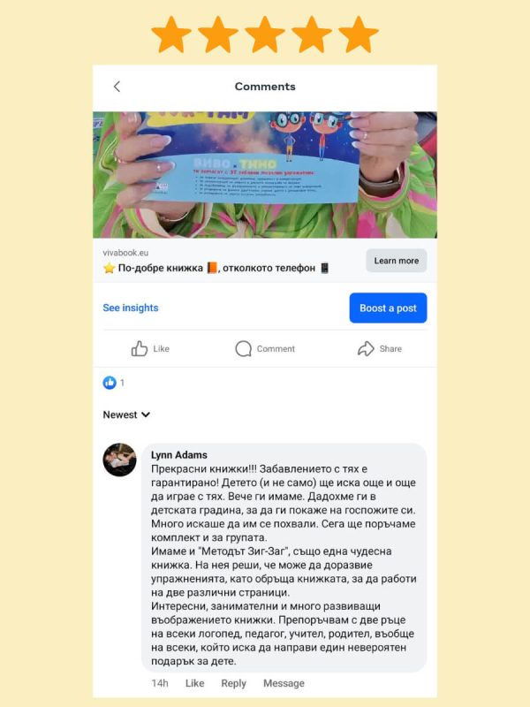Open the See insights link
The width and height of the screenshot is (530, 707).
click(x=131, y=308)
